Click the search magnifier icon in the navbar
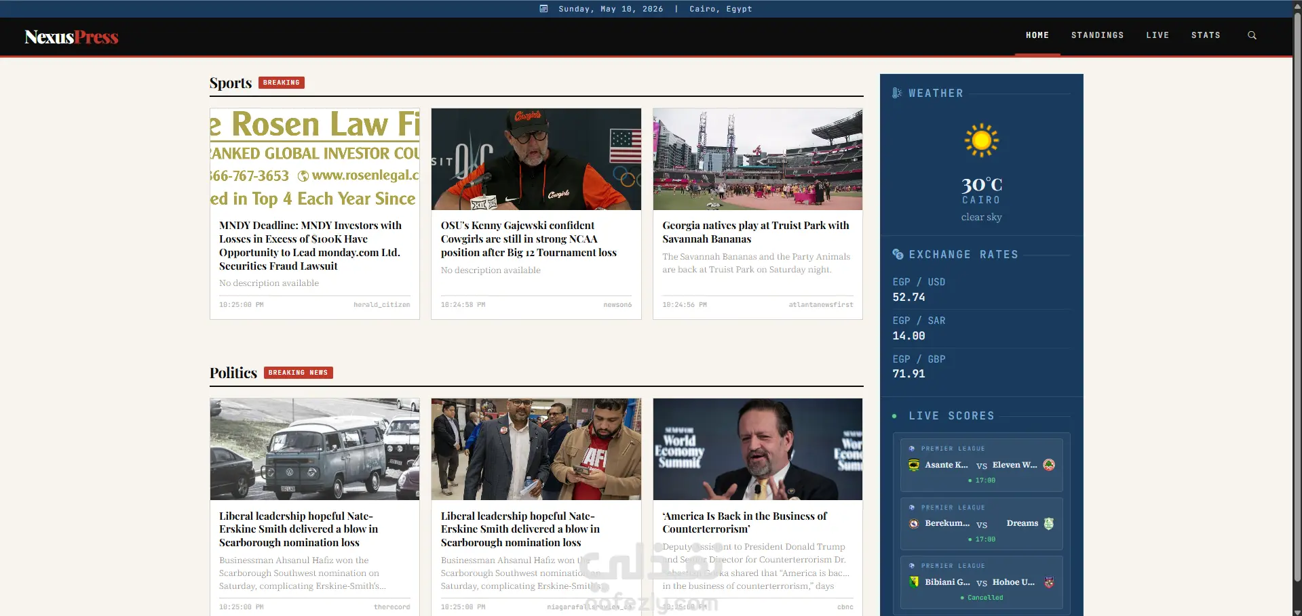 click(x=1252, y=35)
